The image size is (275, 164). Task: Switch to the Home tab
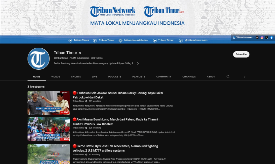click(x=37, y=77)
